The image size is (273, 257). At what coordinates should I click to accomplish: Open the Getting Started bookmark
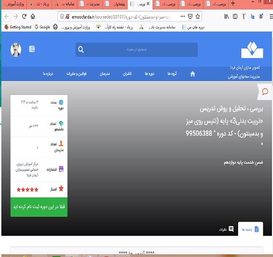pyautogui.click(x=18, y=27)
